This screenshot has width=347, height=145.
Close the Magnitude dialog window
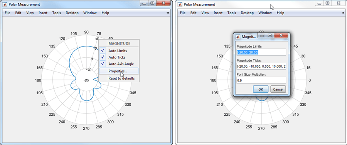(281, 35)
